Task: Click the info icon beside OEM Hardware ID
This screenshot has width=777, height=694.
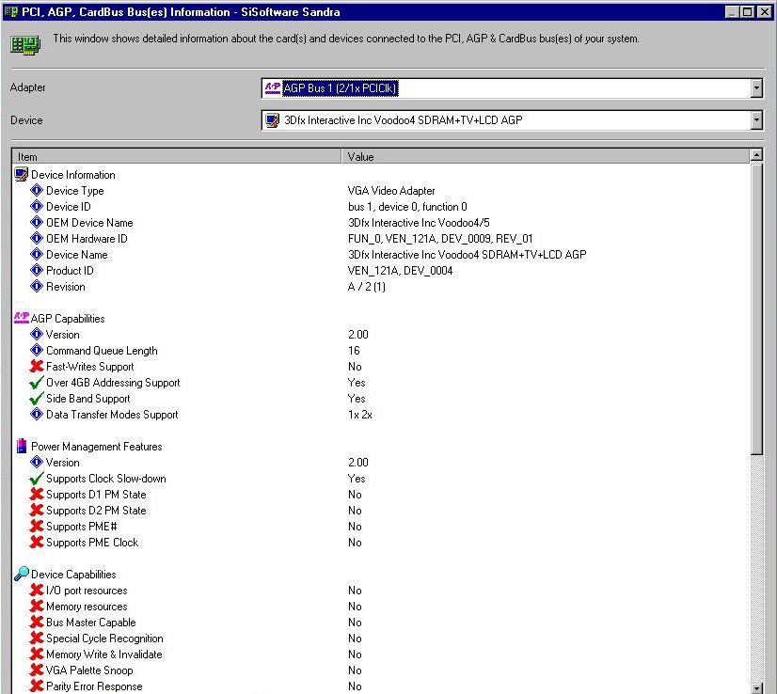Action: pos(37,238)
